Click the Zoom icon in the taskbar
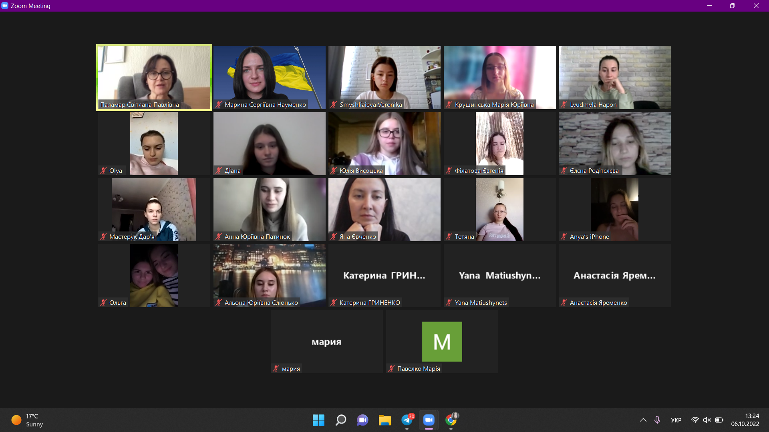 (x=429, y=420)
